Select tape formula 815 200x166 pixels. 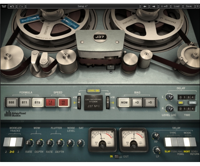pos(37,102)
